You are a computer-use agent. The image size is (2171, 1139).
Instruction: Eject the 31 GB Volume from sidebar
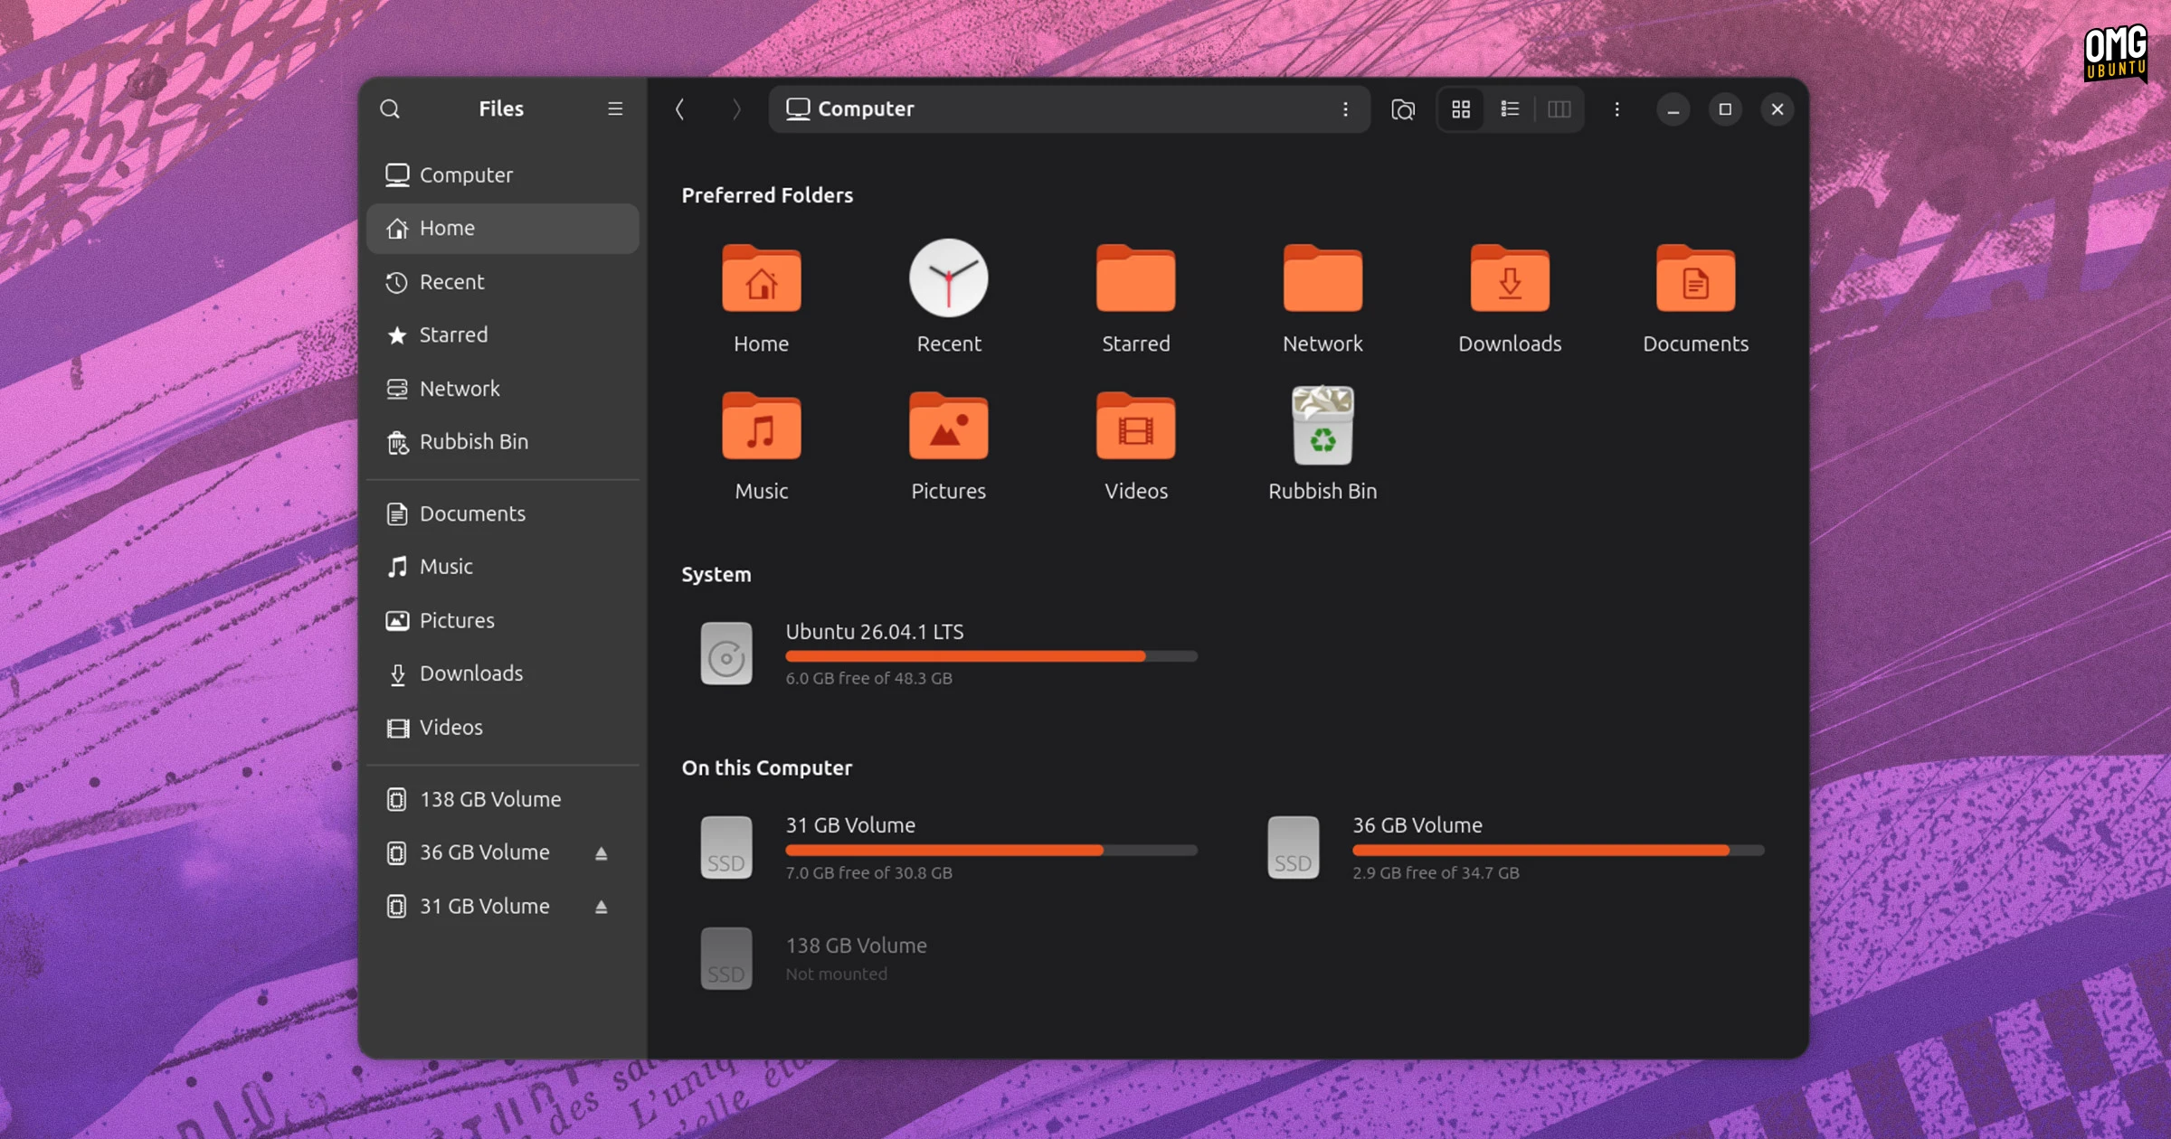tap(602, 907)
